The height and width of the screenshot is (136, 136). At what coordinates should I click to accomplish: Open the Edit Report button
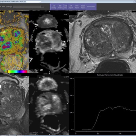click(71, 7)
